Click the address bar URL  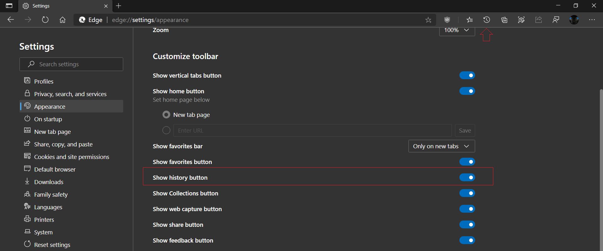click(150, 20)
